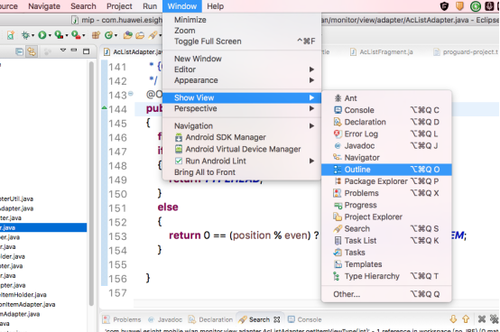Choose Minimize from Window menu

point(242,20)
